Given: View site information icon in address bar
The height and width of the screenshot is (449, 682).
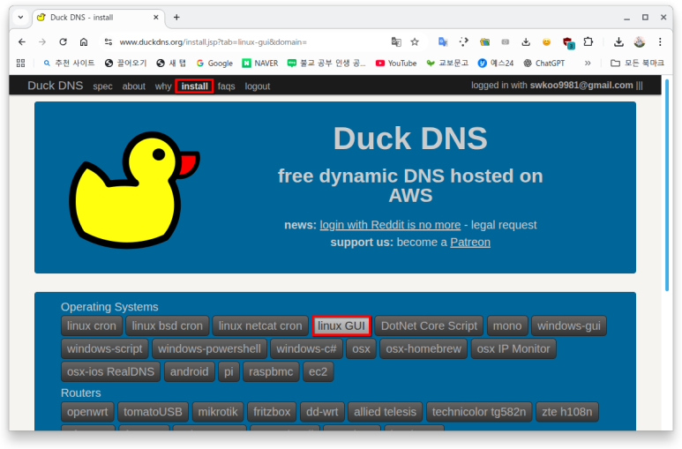Looking at the screenshot, I should [x=109, y=41].
